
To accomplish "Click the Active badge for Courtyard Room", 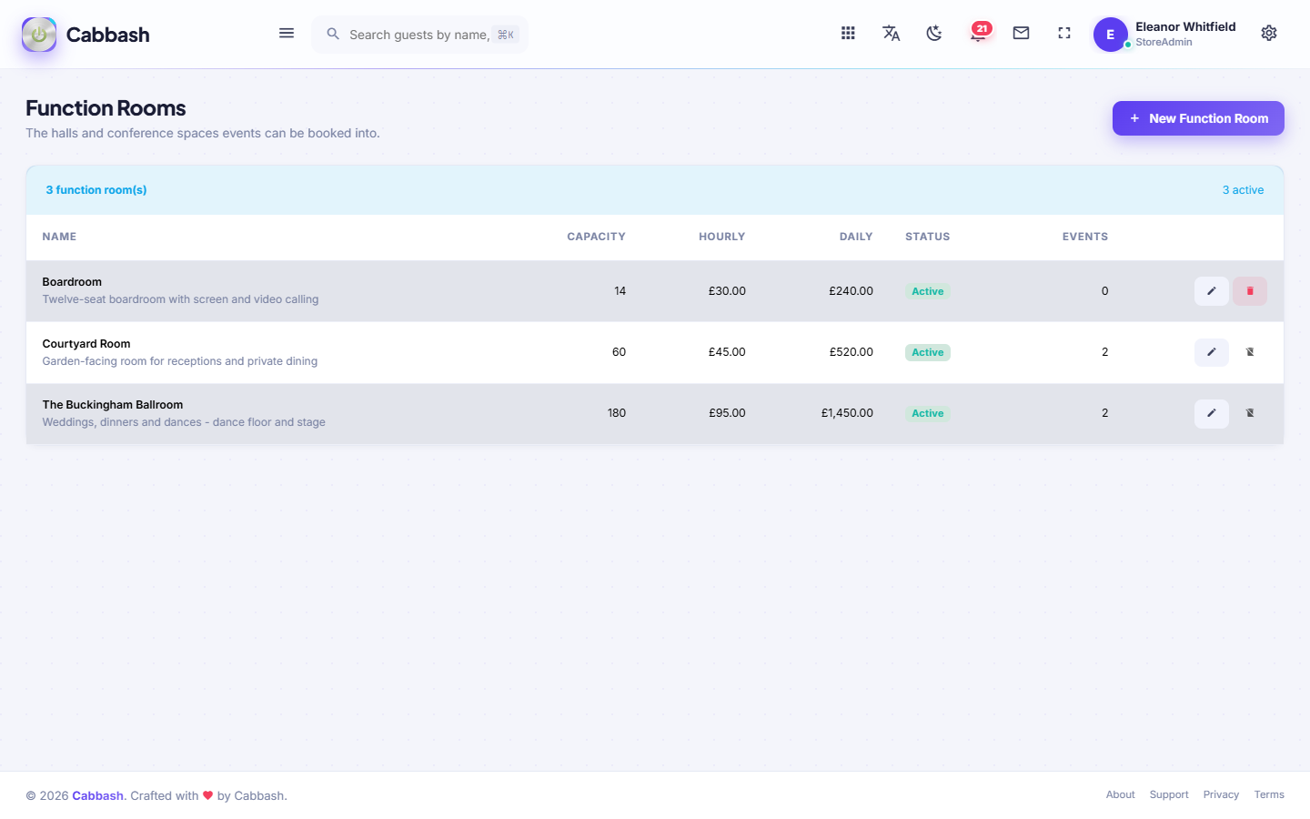I will 928,352.
